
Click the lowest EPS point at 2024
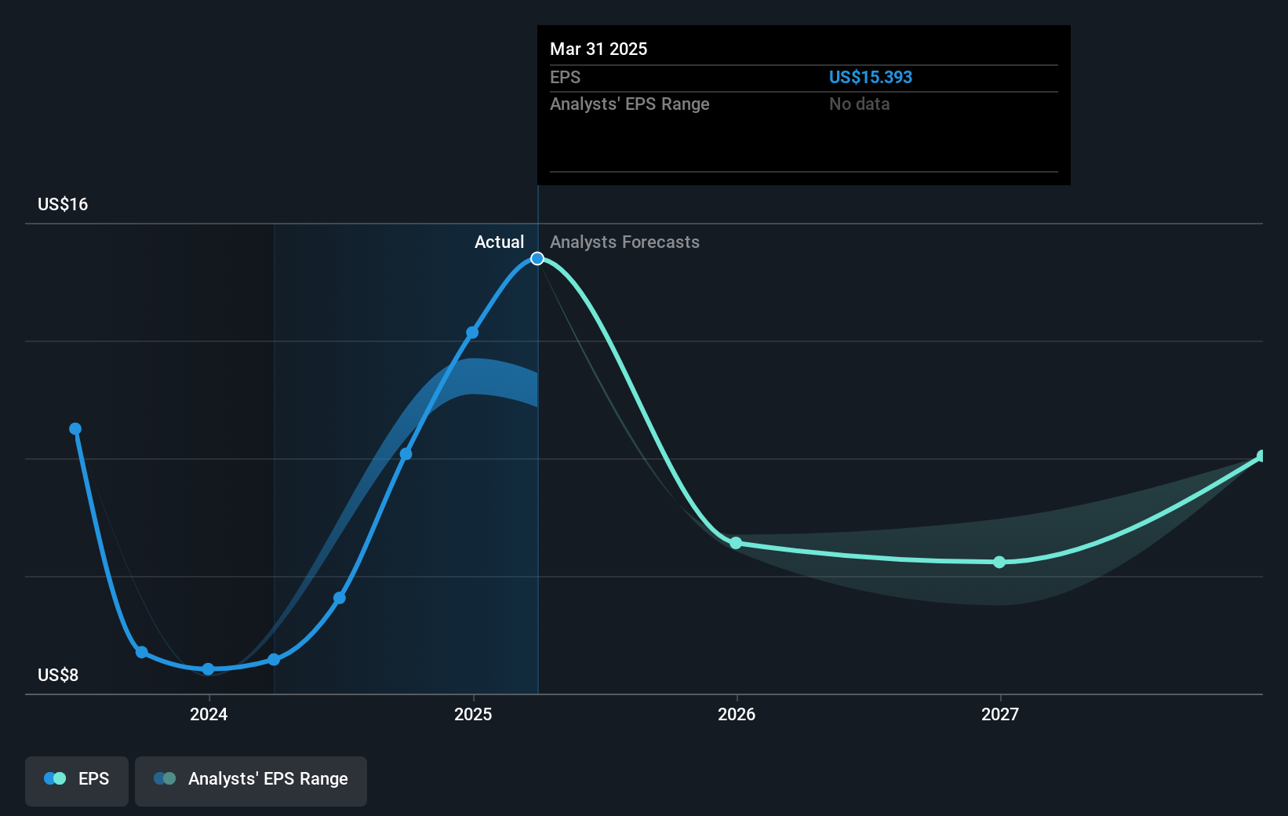pos(208,669)
